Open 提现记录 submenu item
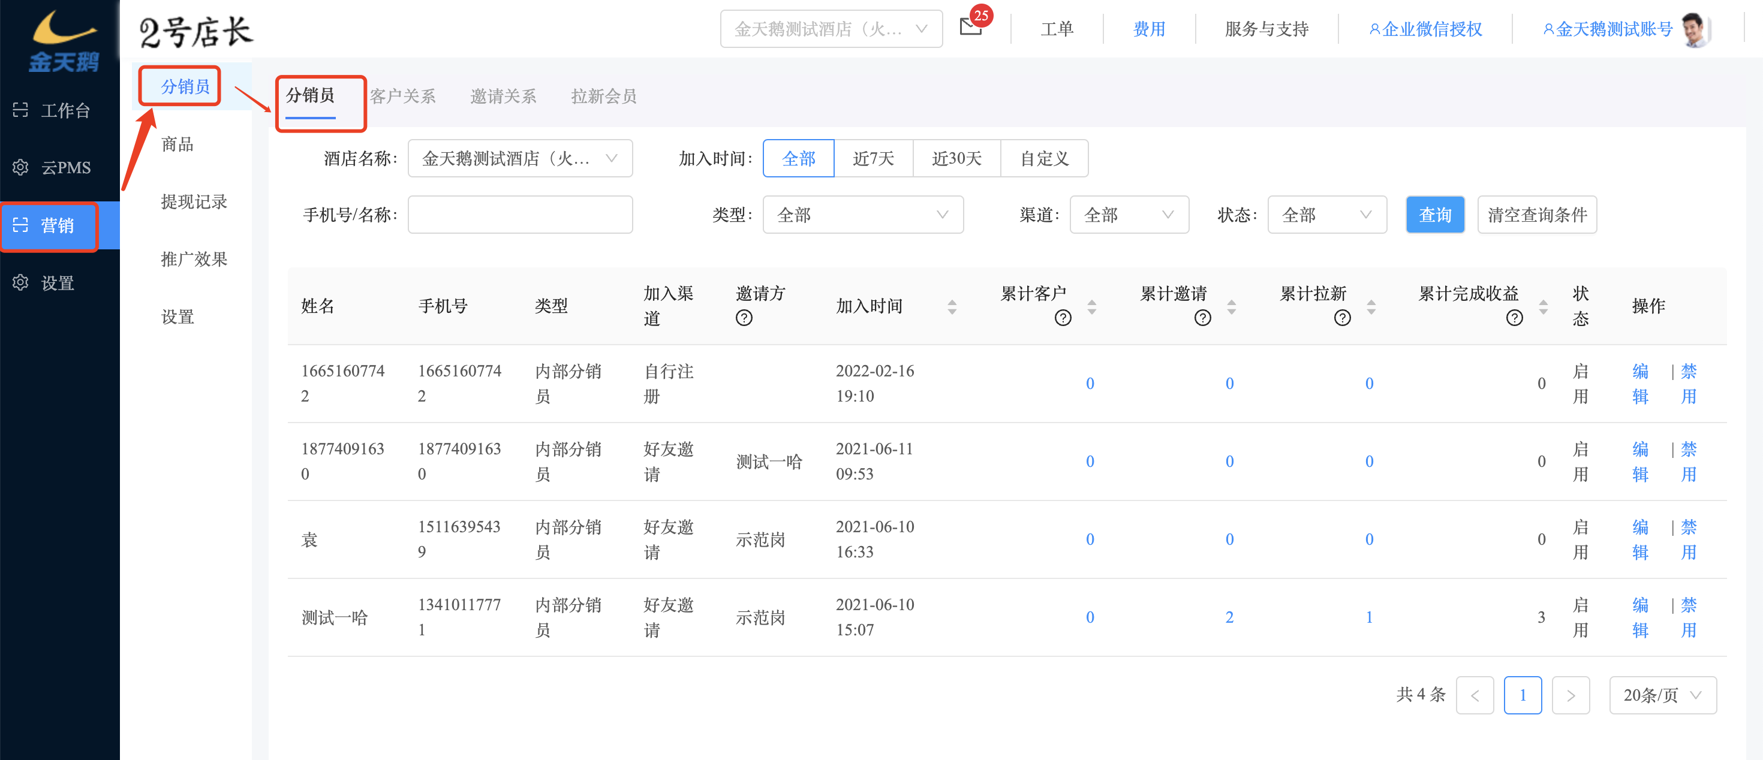The height and width of the screenshot is (760, 1763). coord(194,202)
